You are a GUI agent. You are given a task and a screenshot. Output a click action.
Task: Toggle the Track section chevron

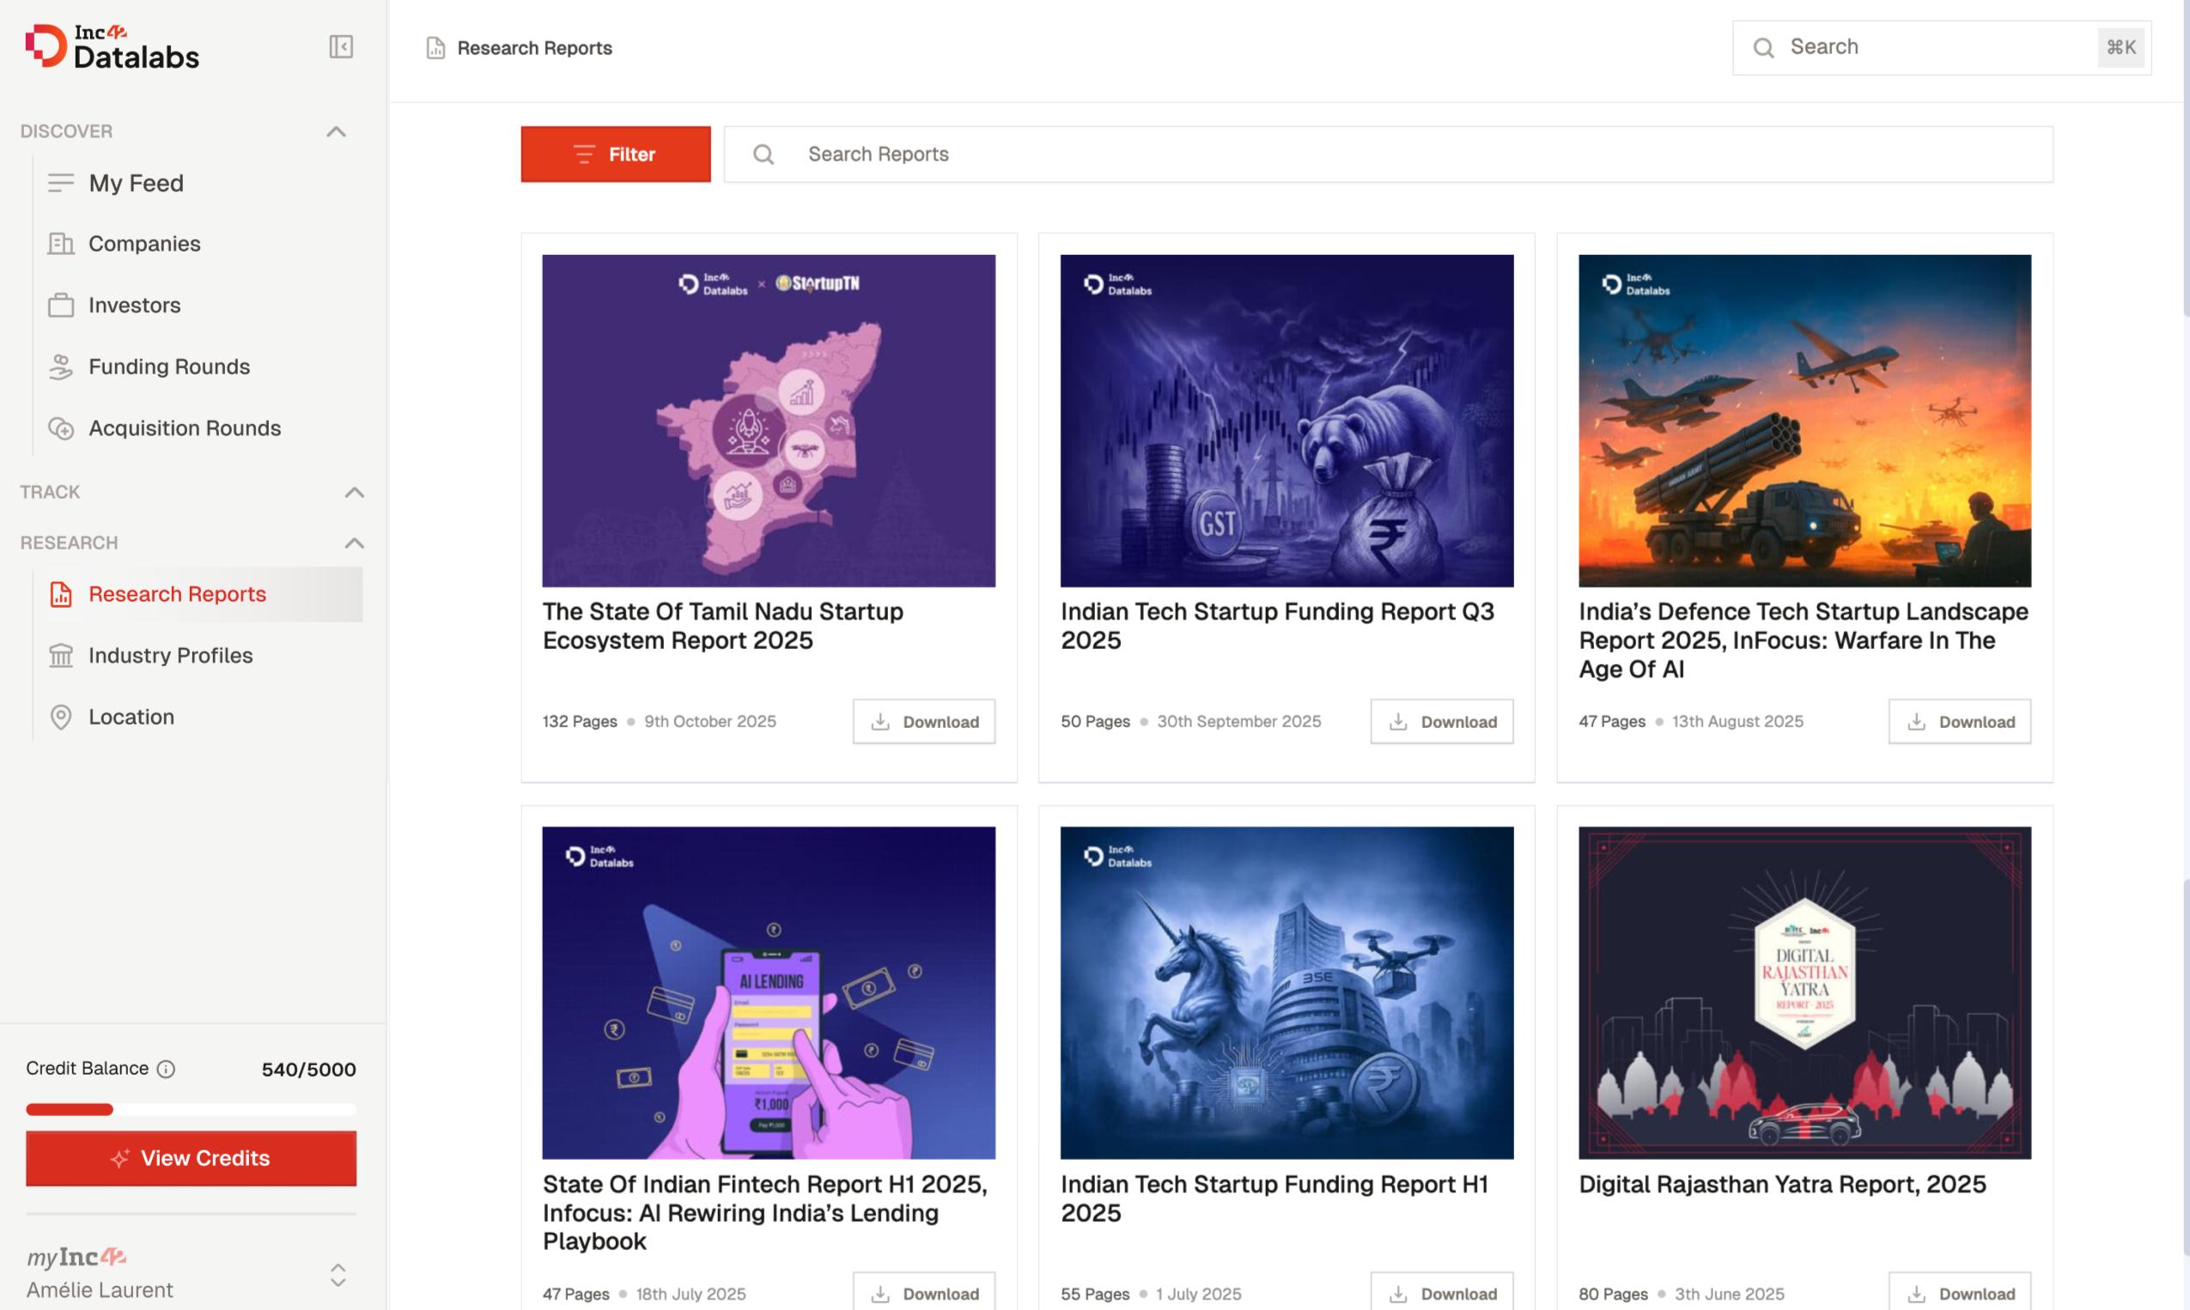(354, 492)
